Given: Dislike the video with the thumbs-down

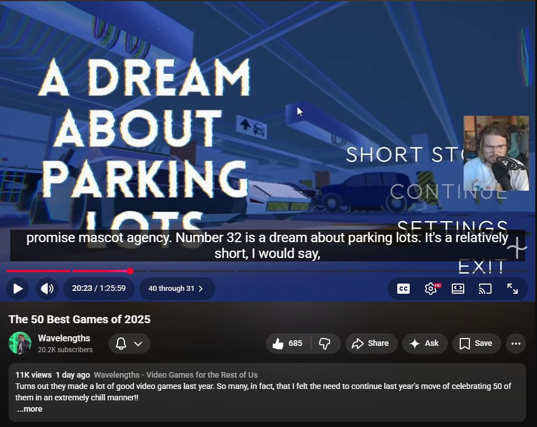Looking at the screenshot, I should (325, 343).
